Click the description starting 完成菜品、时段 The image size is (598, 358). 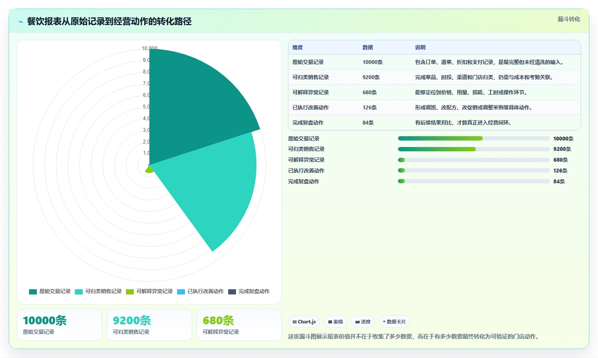pos(484,77)
